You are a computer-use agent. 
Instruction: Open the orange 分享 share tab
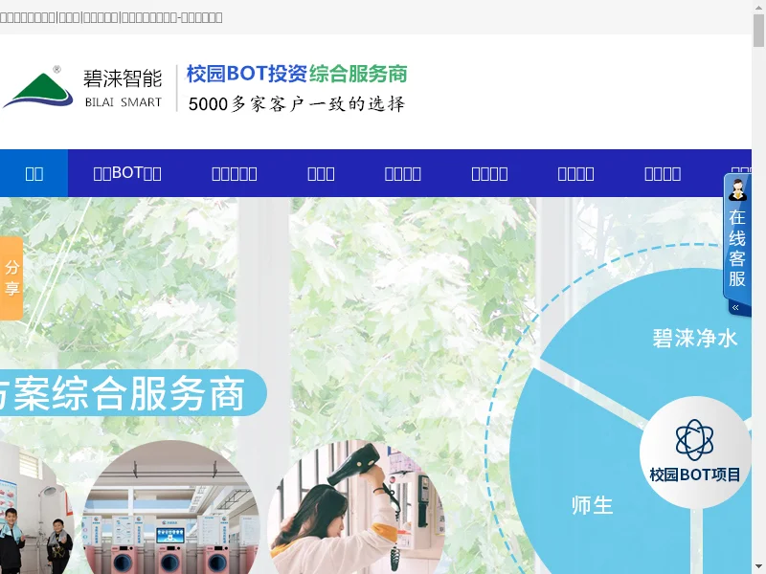pyautogui.click(x=11, y=278)
